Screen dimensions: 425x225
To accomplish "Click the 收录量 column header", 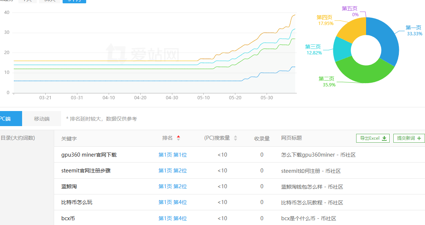I will pos(262,139).
